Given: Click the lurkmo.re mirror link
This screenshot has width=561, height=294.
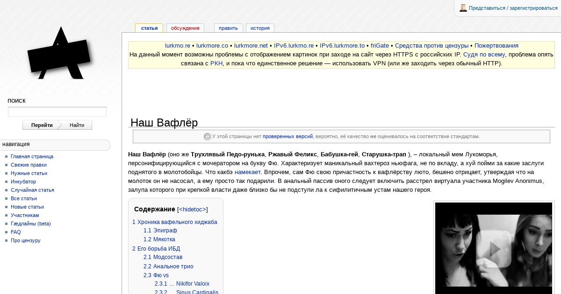Looking at the screenshot, I should tap(178, 46).
